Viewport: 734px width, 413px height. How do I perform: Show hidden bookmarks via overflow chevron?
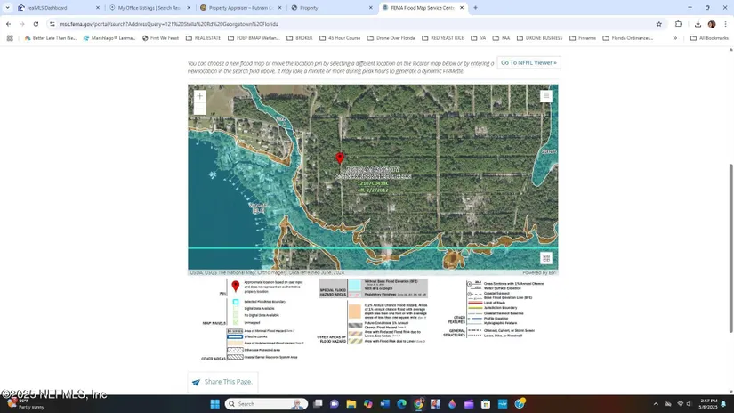(x=675, y=38)
